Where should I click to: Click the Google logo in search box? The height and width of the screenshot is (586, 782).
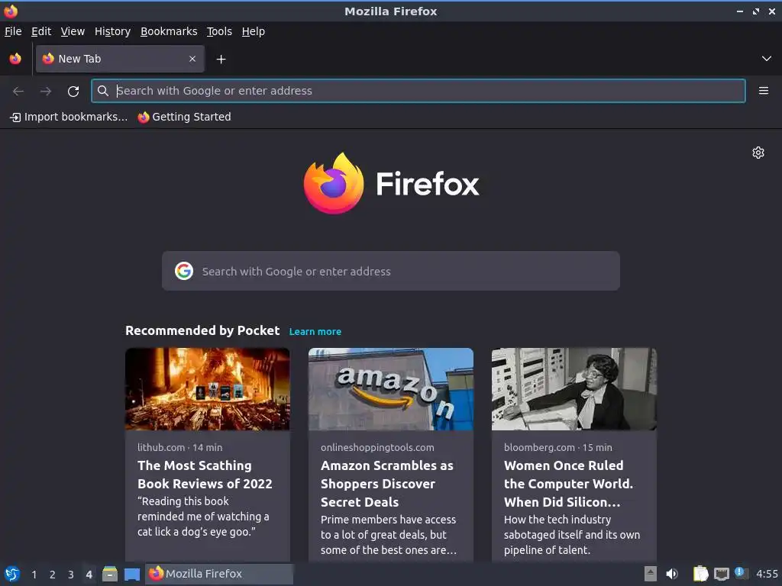tap(184, 271)
